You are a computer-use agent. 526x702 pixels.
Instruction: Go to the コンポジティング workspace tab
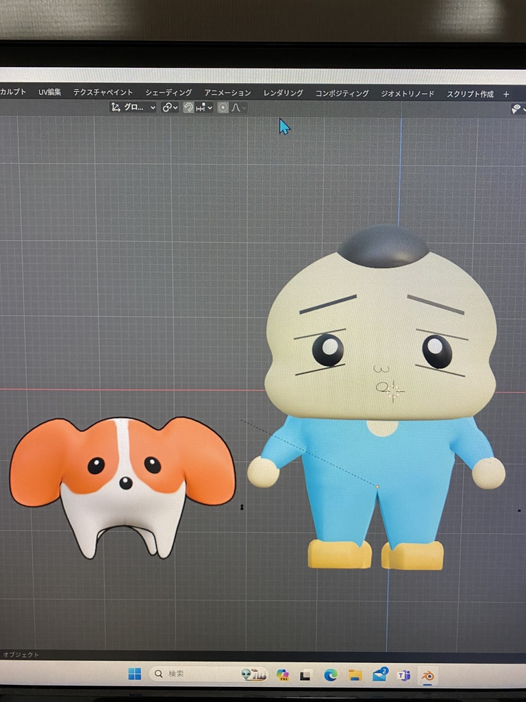point(342,93)
